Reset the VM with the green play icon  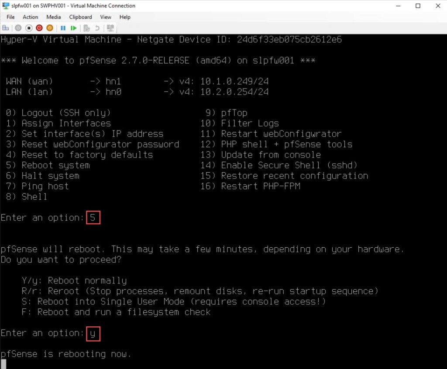coord(74,28)
